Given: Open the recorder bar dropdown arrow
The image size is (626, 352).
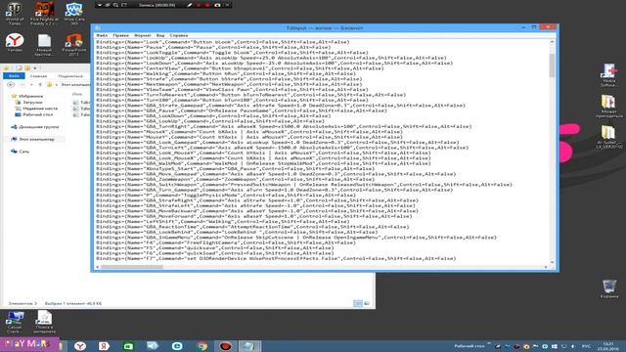Looking at the screenshot, I should pyautogui.click(x=100, y=5).
